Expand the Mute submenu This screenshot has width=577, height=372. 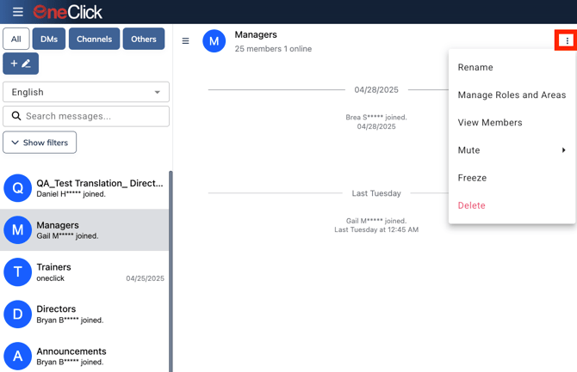pos(512,150)
